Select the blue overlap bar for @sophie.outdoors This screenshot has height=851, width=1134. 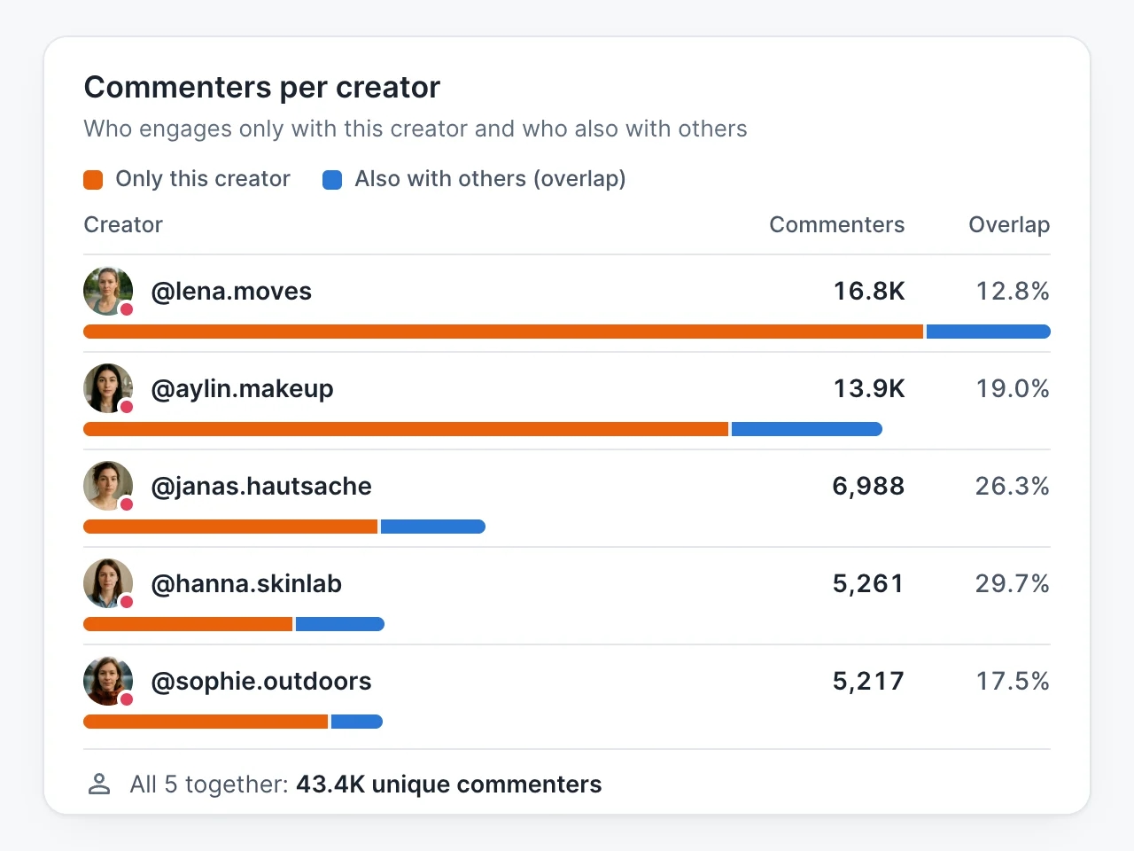tap(357, 722)
